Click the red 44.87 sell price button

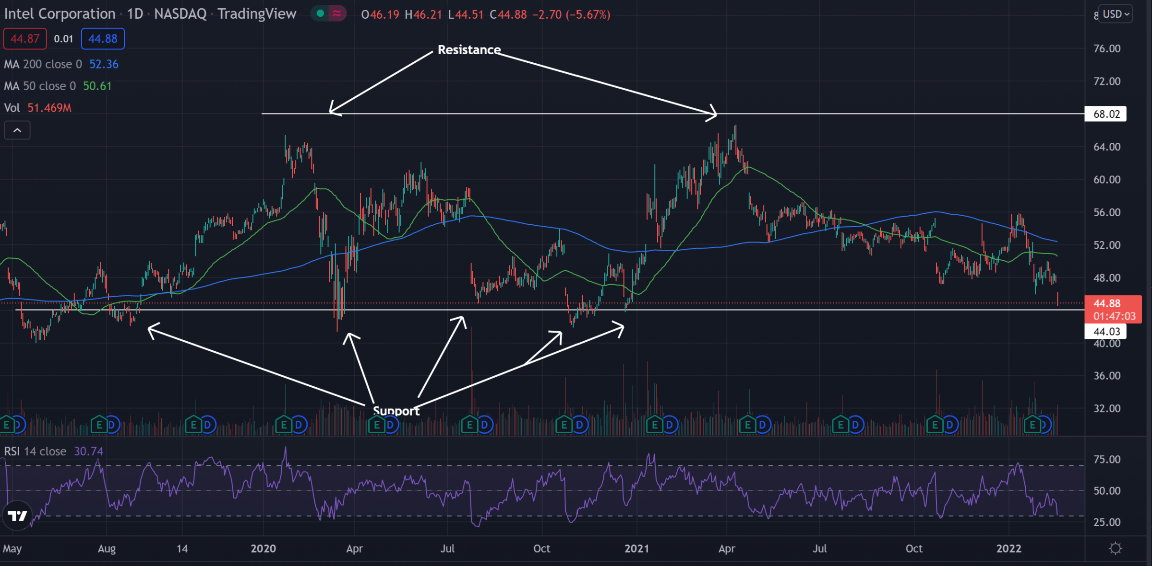pos(25,39)
